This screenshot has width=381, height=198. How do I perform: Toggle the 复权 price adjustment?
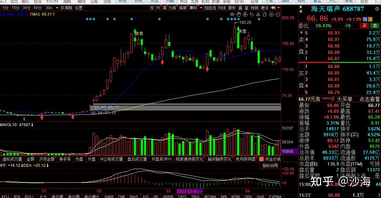[x=232, y=8]
